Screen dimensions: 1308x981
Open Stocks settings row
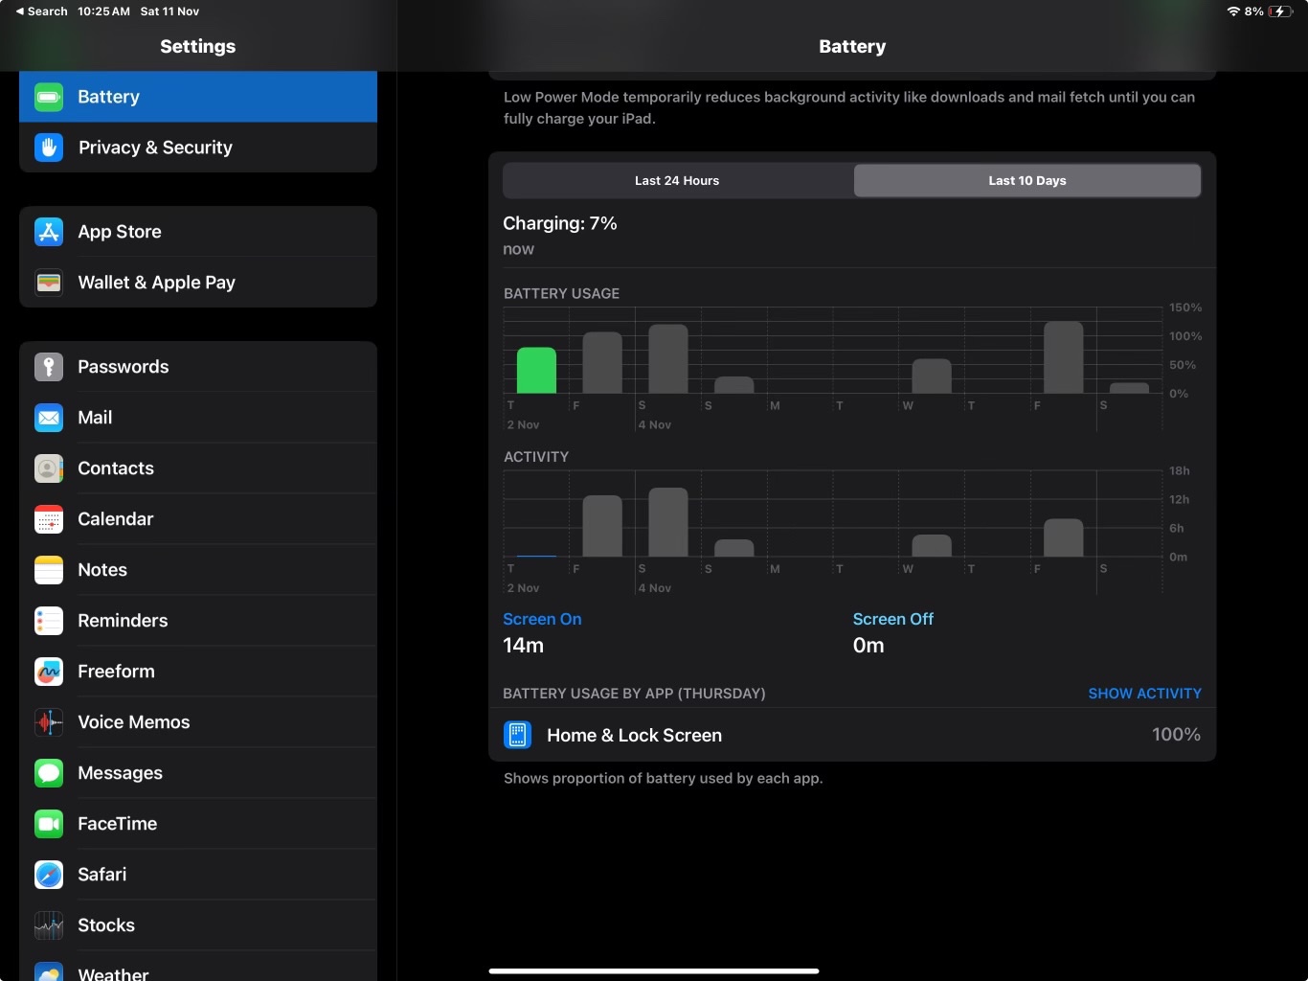pos(198,925)
